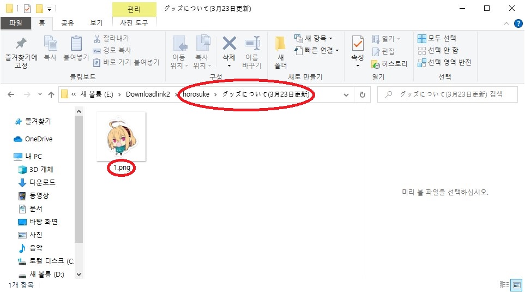Pin folder to Quick access (즐겨찾기에 고정)

coord(21,52)
